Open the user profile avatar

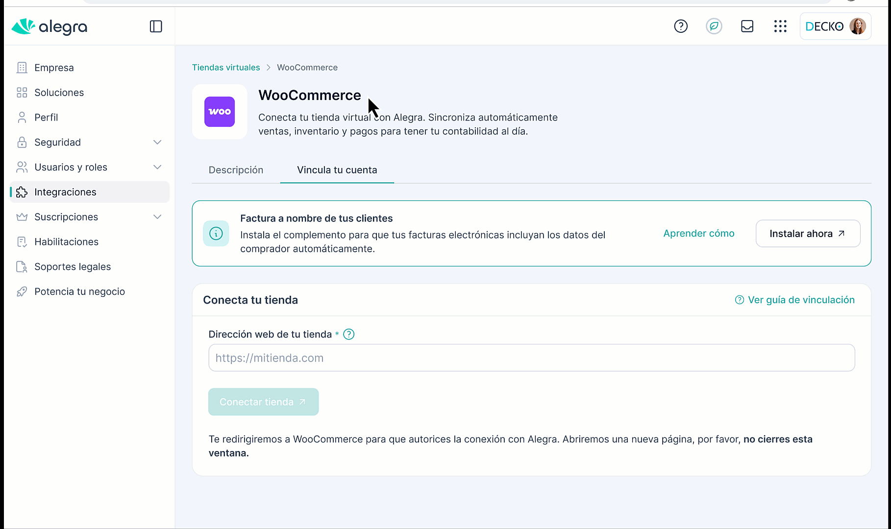point(858,26)
